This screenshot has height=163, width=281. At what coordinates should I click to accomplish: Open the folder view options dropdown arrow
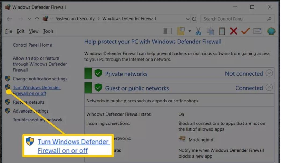(x=190, y=31)
